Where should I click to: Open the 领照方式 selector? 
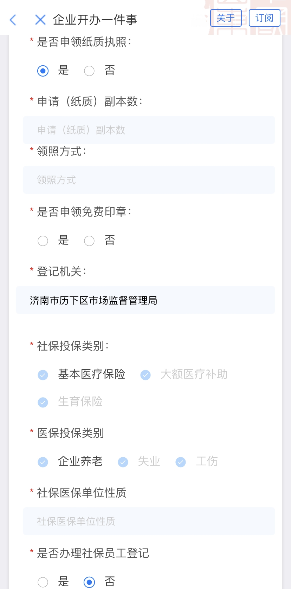149,180
